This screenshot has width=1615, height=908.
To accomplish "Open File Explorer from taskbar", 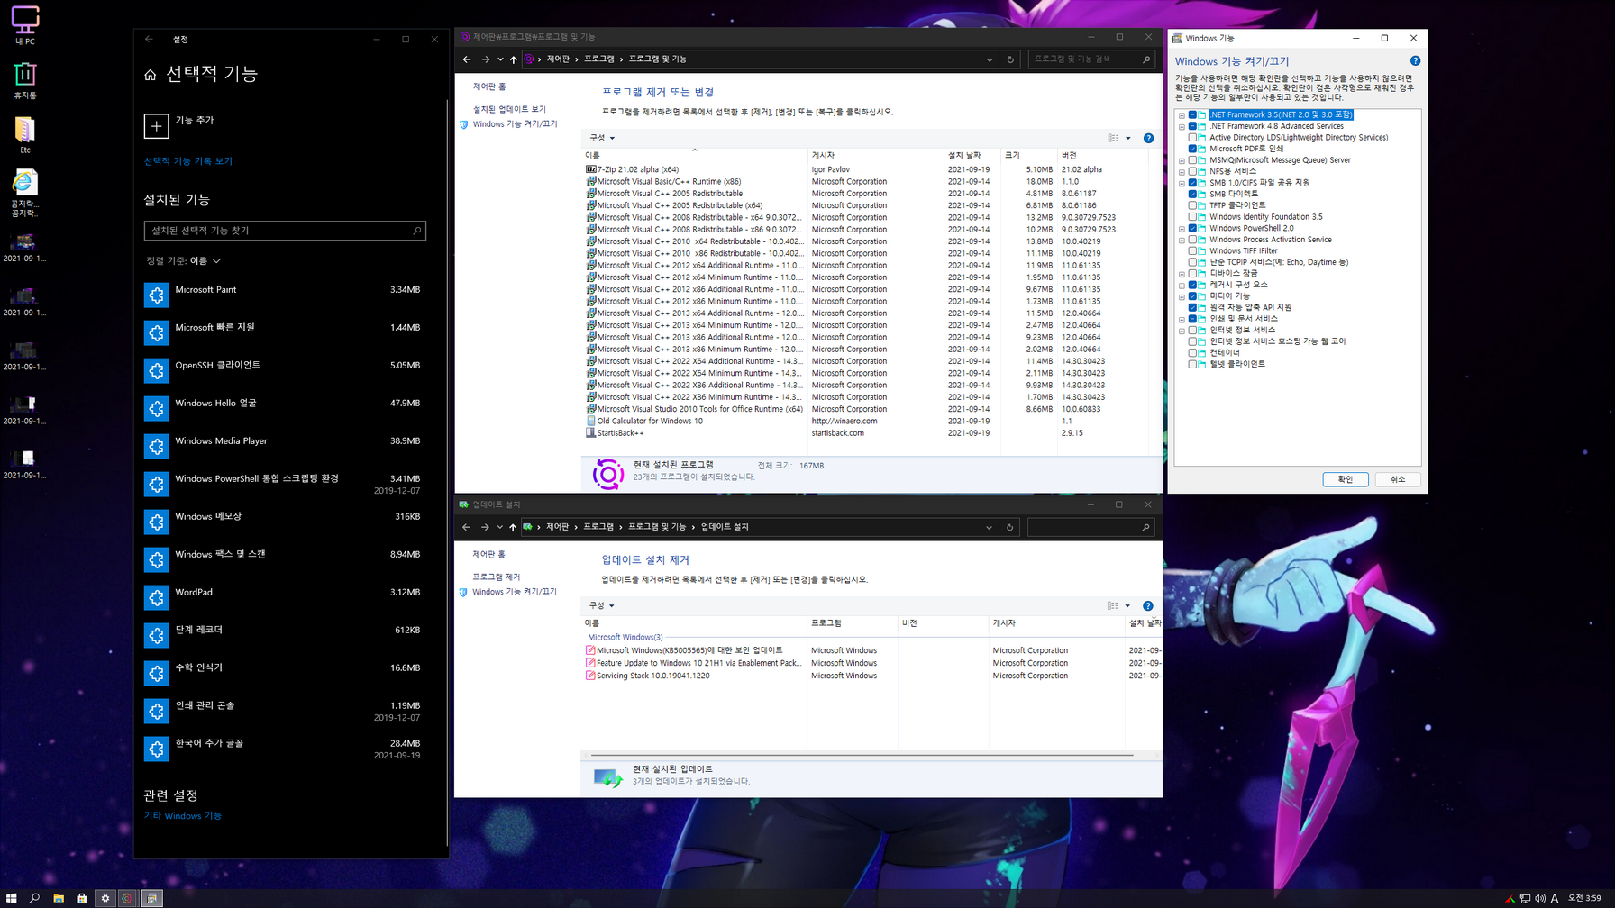I will click(59, 898).
